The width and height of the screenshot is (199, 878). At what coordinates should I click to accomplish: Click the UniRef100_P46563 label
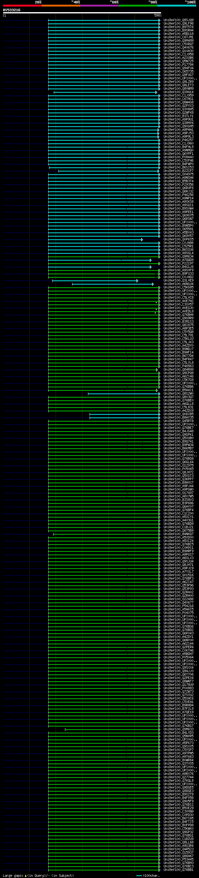pyautogui.click(x=178, y=366)
